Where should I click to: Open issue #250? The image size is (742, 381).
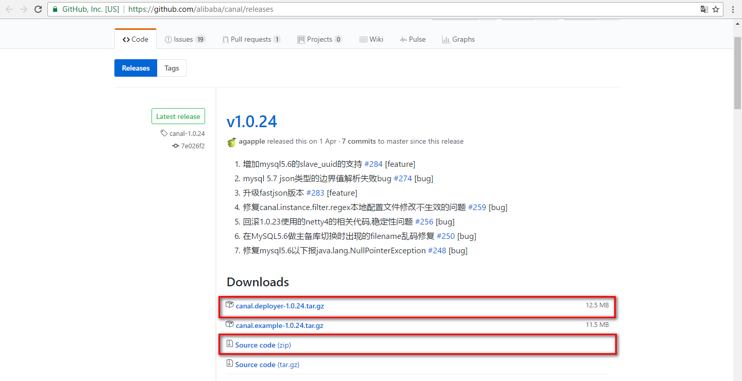[446, 236]
